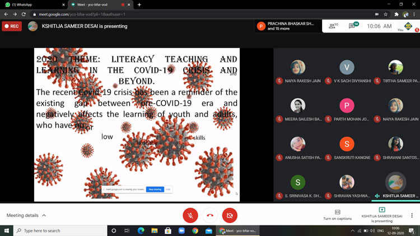Toggle the microphone mute button
The height and width of the screenshot is (236, 420).
click(190, 215)
